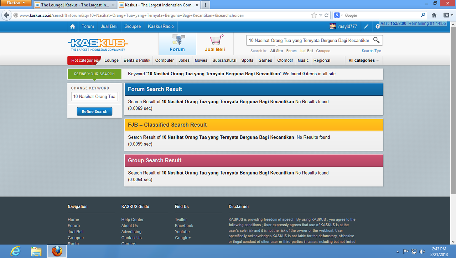Launch Internet Explorer from taskbar
The image size is (456, 258).
[x=15, y=252]
